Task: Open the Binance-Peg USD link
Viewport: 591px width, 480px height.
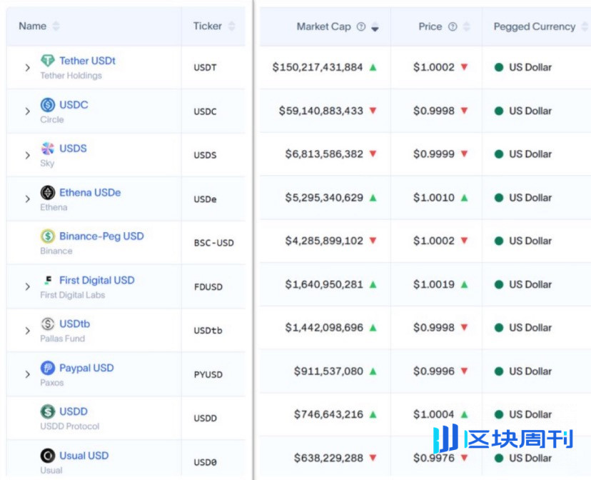Action: tap(101, 236)
